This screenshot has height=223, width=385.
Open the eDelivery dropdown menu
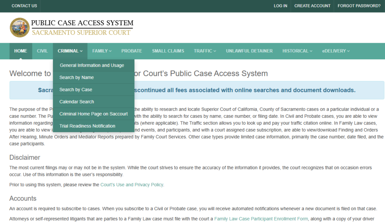[x=336, y=51]
